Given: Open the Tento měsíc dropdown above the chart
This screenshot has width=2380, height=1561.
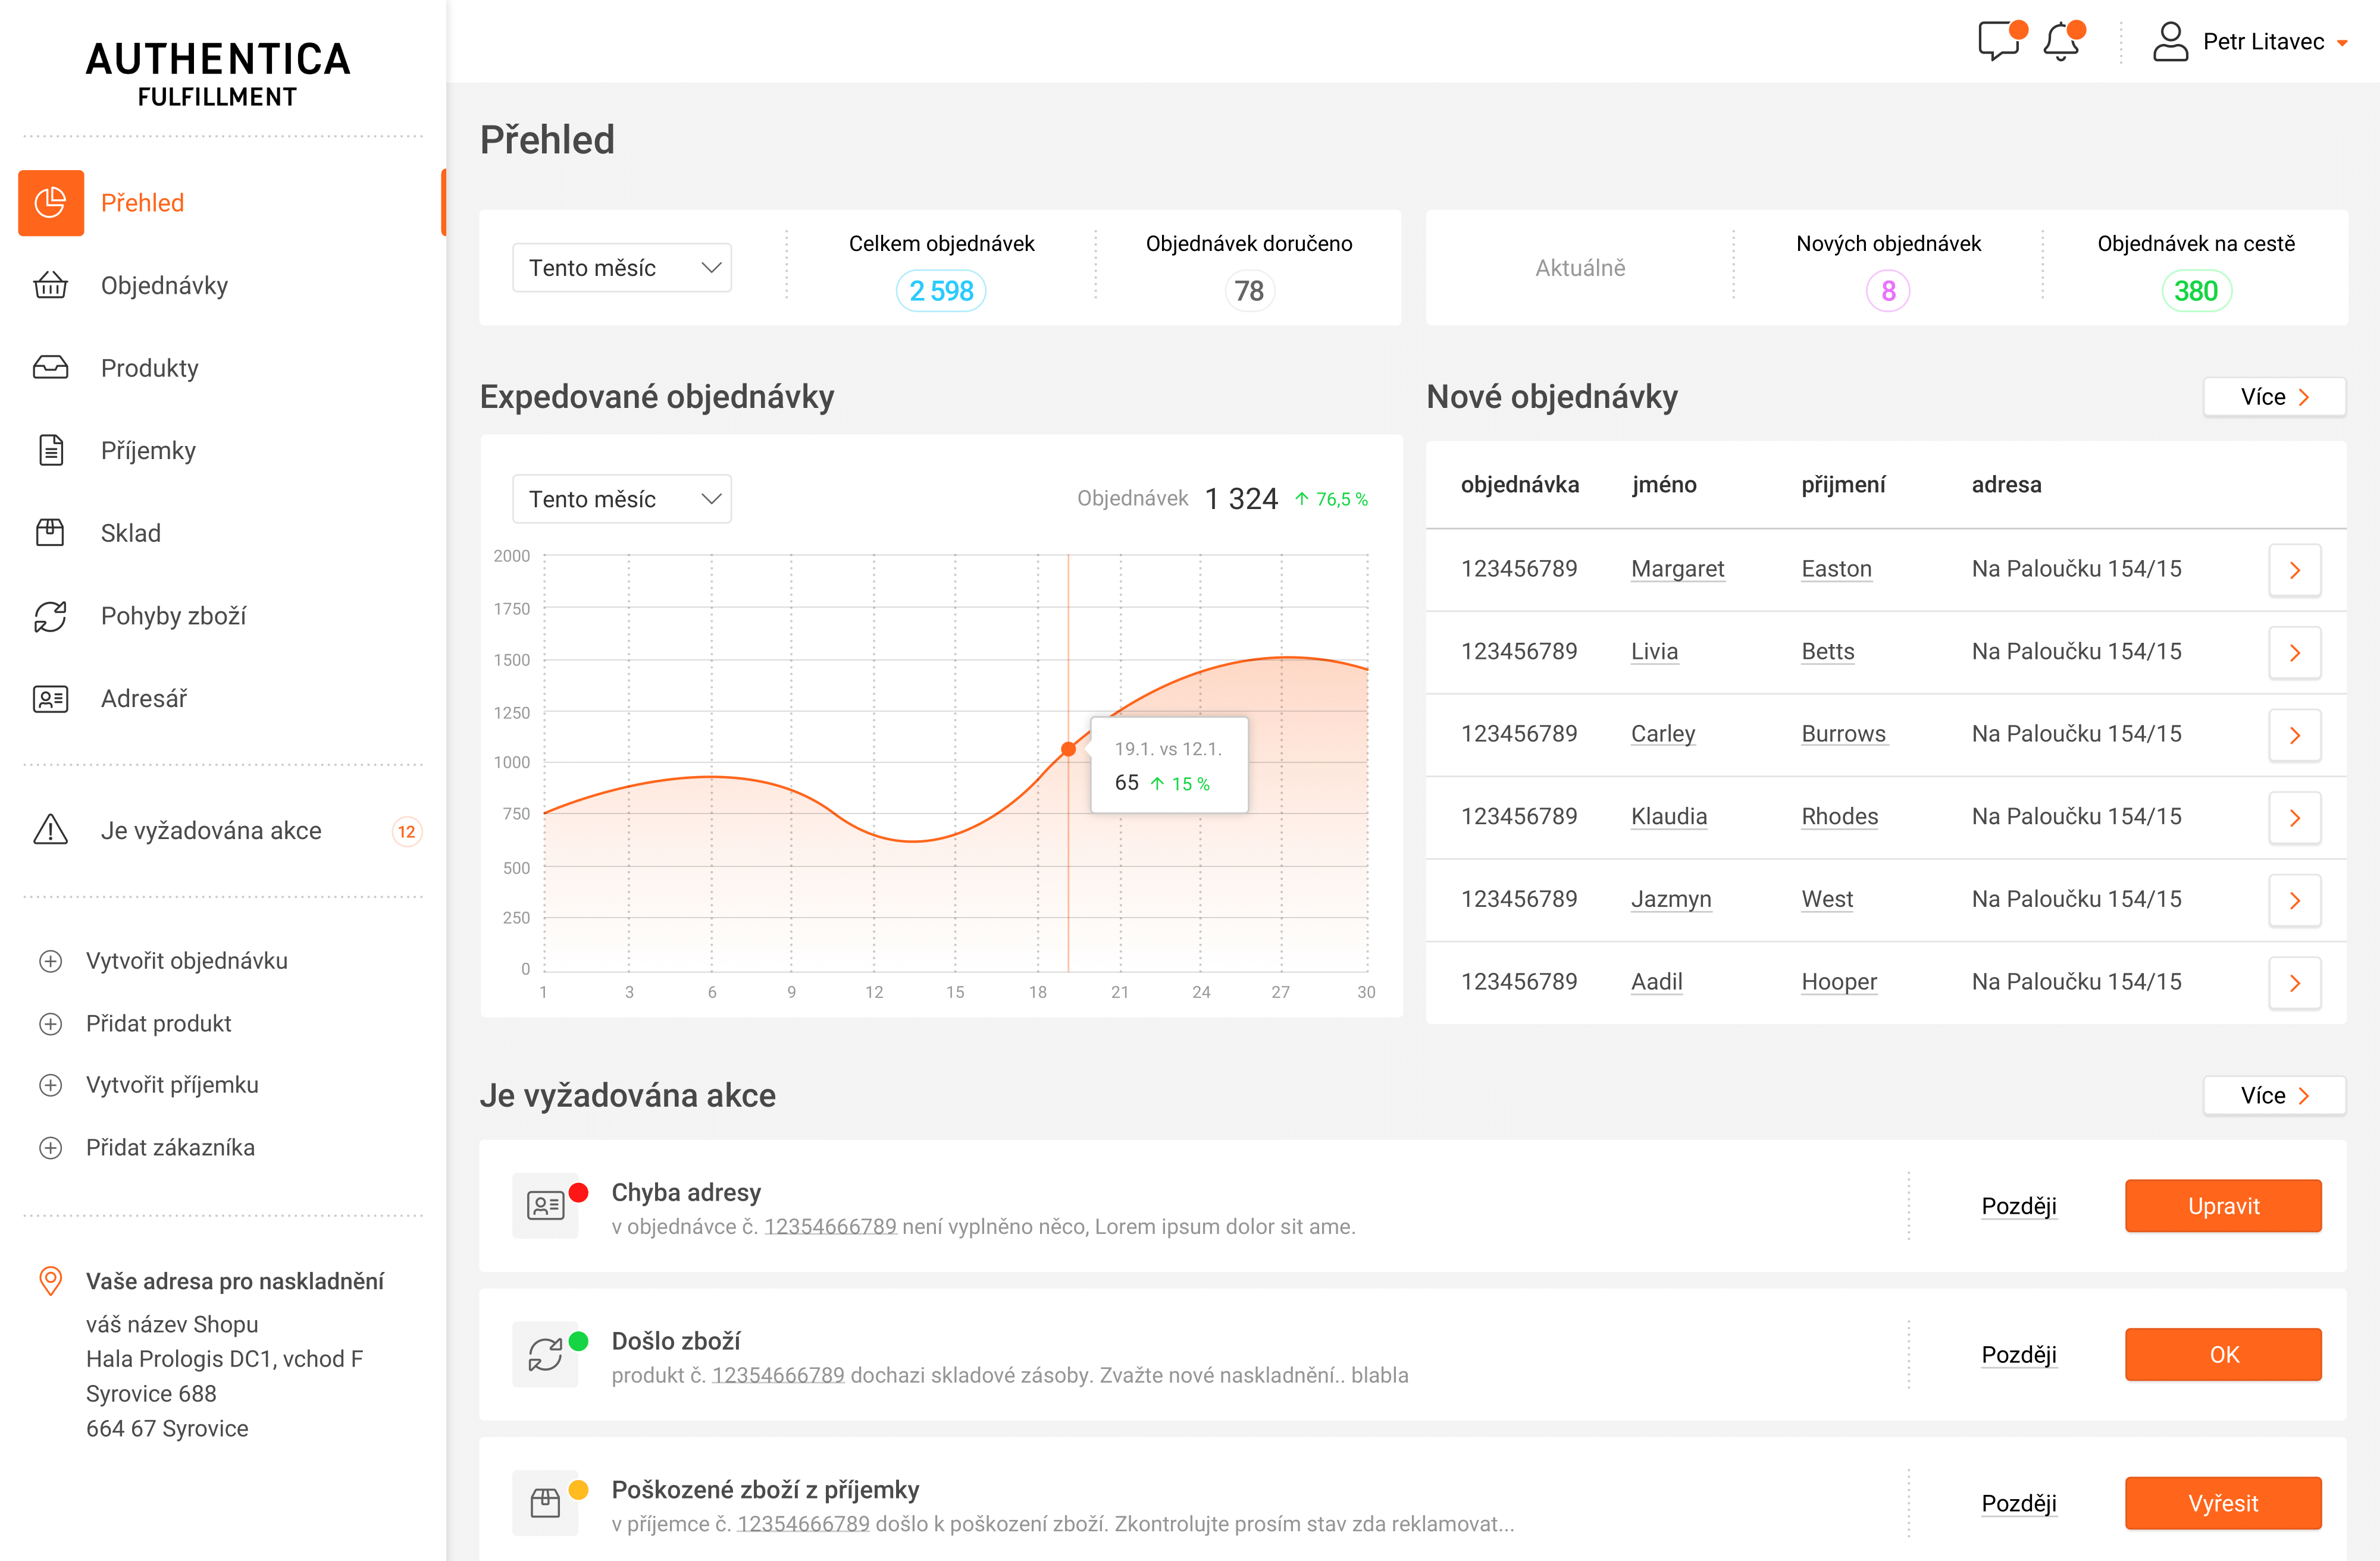Looking at the screenshot, I should coord(622,499).
